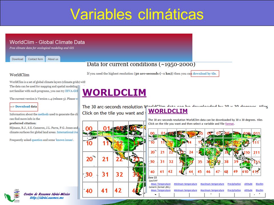
Task: Download GeoTIFF Bioclim
Action: (259, 184)
